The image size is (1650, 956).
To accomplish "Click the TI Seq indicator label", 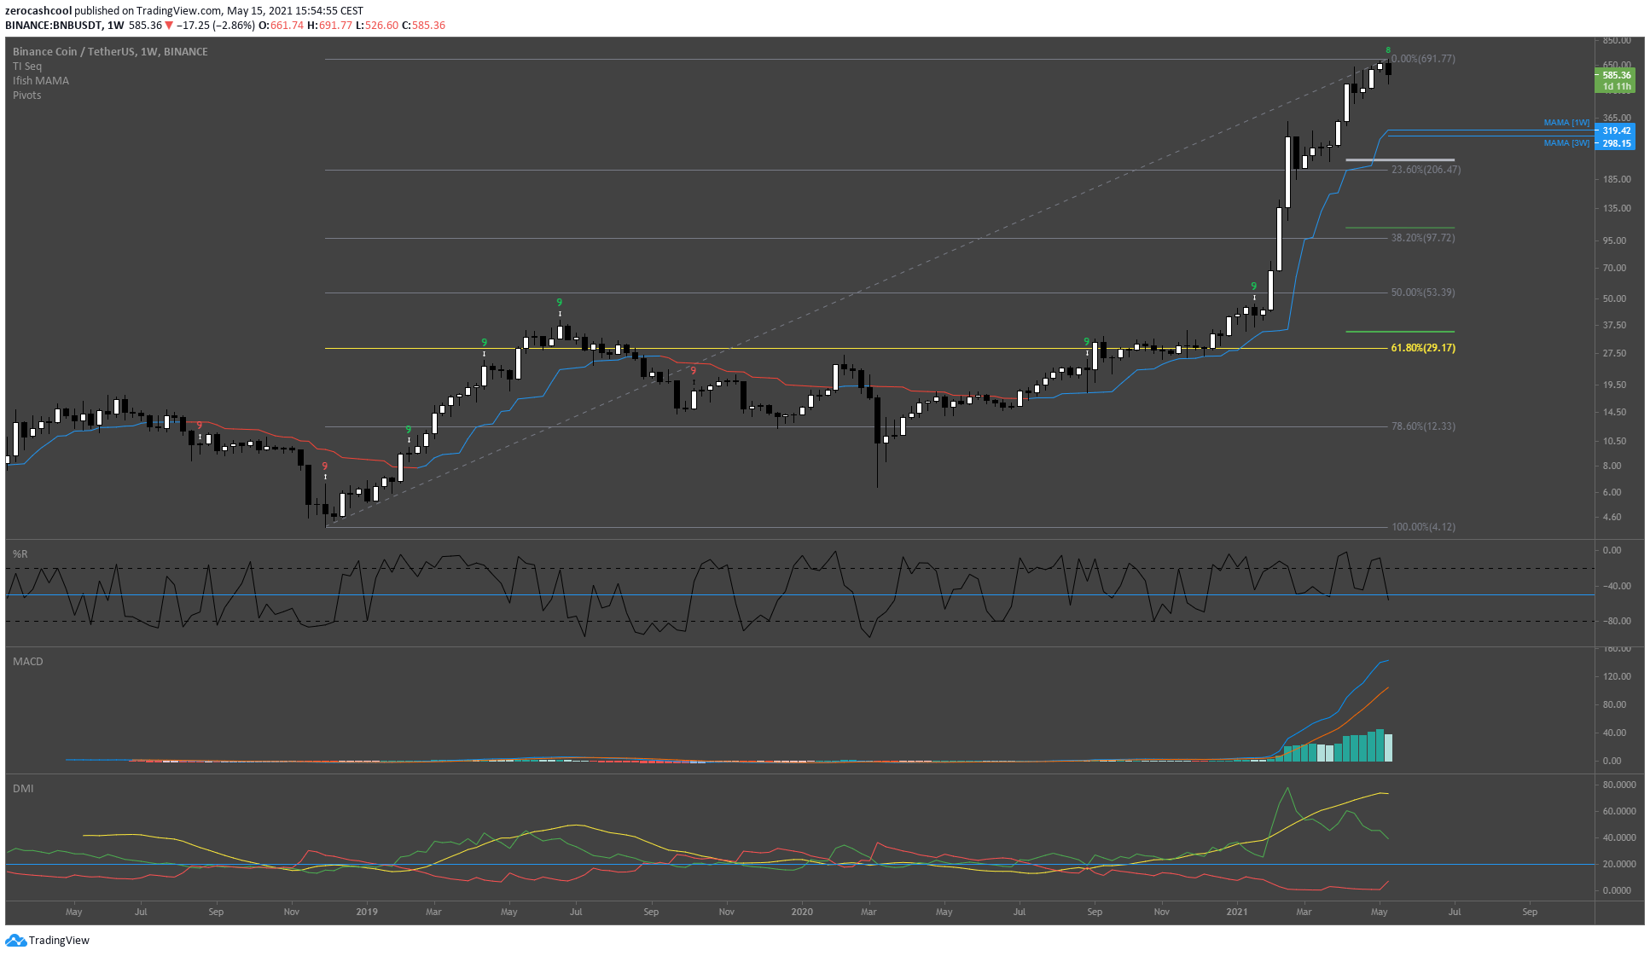I will coord(27,67).
